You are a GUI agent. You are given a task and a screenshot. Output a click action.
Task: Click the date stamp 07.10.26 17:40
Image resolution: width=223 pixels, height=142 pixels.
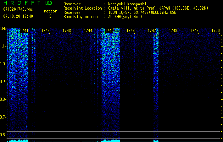(x=18, y=16)
